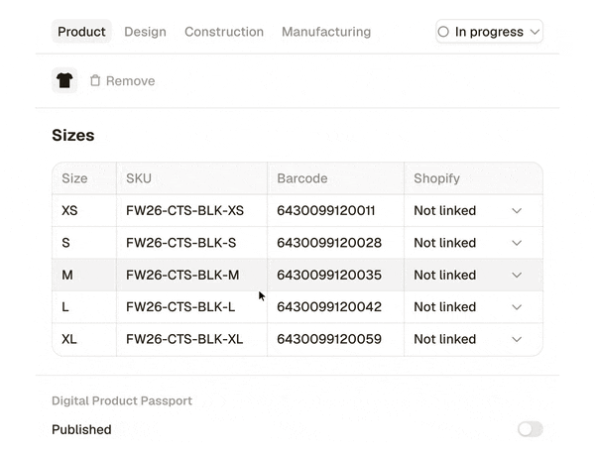Open the Design tab
The width and height of the screenshot is (595, 454).
(146, 32)
